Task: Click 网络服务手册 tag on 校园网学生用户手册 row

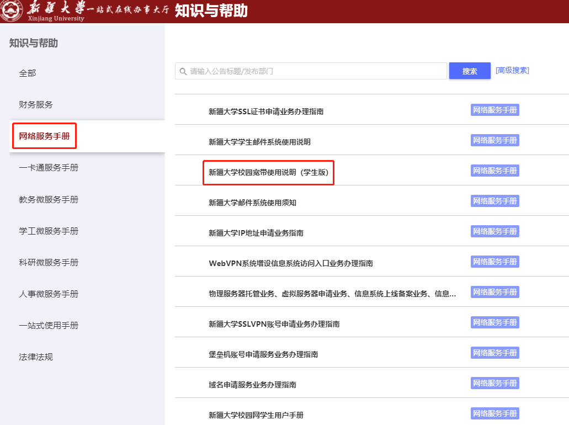Action: point(495,413)
